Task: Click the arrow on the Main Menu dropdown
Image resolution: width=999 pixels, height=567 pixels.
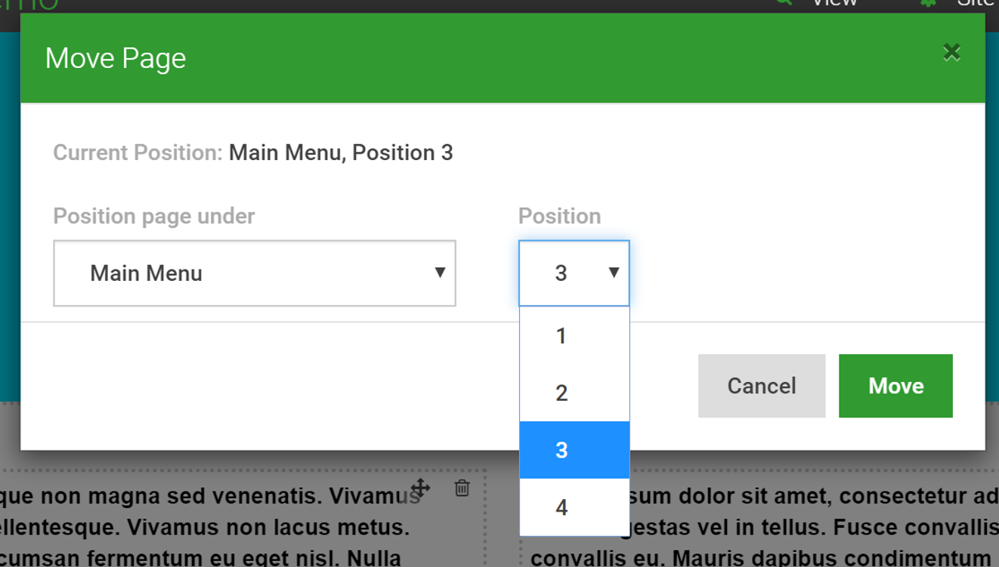Action: tap(440, 273)
